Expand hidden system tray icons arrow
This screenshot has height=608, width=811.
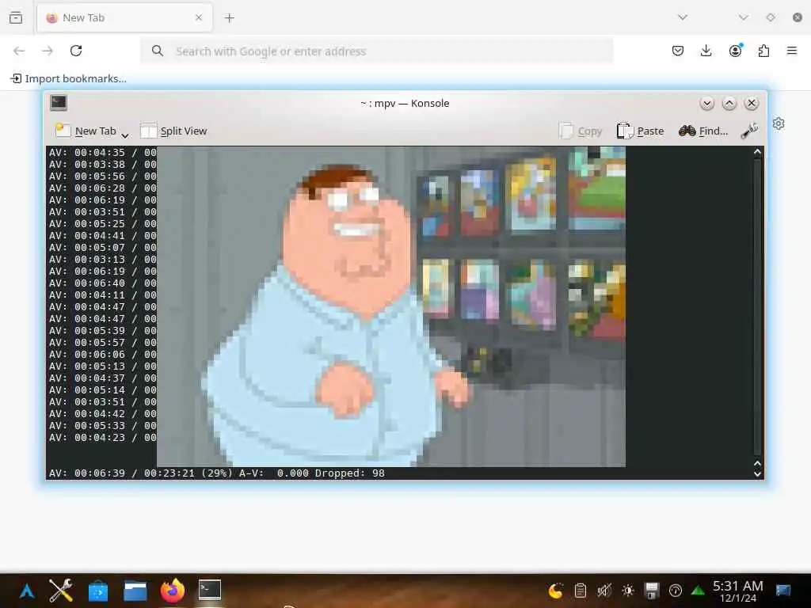pos(698,591)
